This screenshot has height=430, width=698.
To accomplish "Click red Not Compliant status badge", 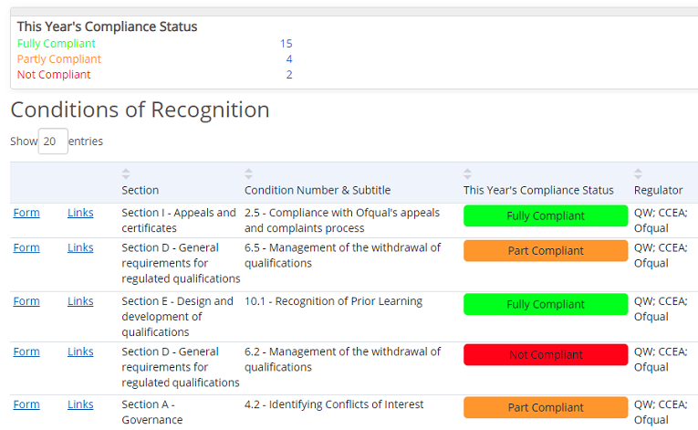I will (x=546, y=355).
